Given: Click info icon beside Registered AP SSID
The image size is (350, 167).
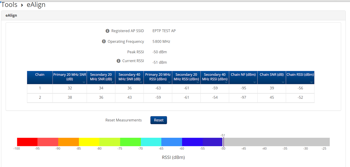Looking at the screenshot, I should pos(107,31).
